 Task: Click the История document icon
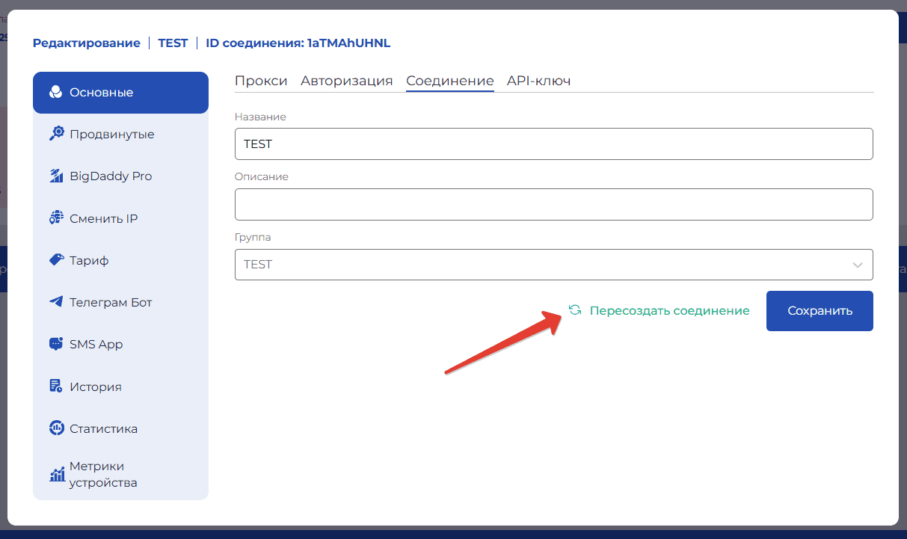[x=56, y=386]
